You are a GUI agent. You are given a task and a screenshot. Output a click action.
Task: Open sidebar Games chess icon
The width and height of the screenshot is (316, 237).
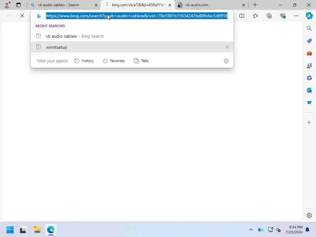309,66
